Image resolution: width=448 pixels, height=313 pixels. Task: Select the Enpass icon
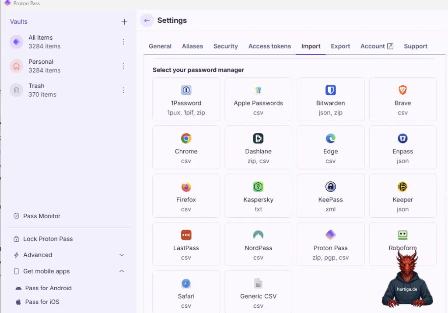pyautogui.click(x=402, y=139)
